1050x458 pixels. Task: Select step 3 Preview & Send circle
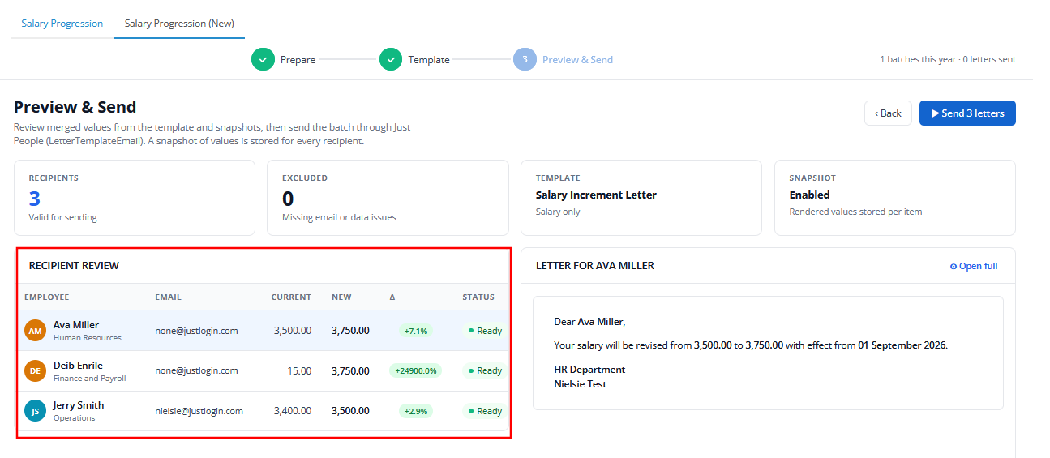pos(525,59)
